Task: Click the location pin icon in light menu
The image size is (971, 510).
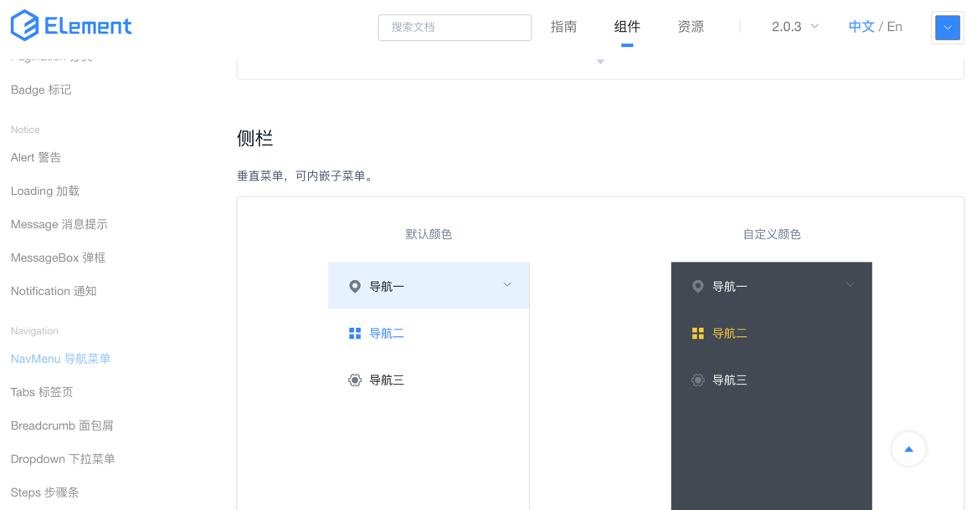Action: [355, 286]
